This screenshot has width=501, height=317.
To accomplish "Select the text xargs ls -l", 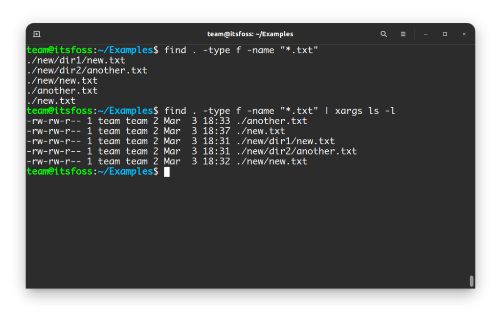I will [x=364, y=111].
